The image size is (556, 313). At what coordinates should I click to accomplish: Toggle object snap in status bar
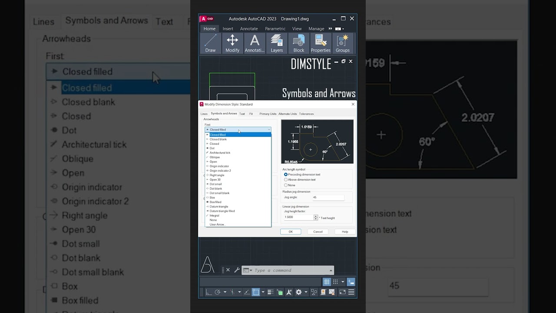pos(256,292)
